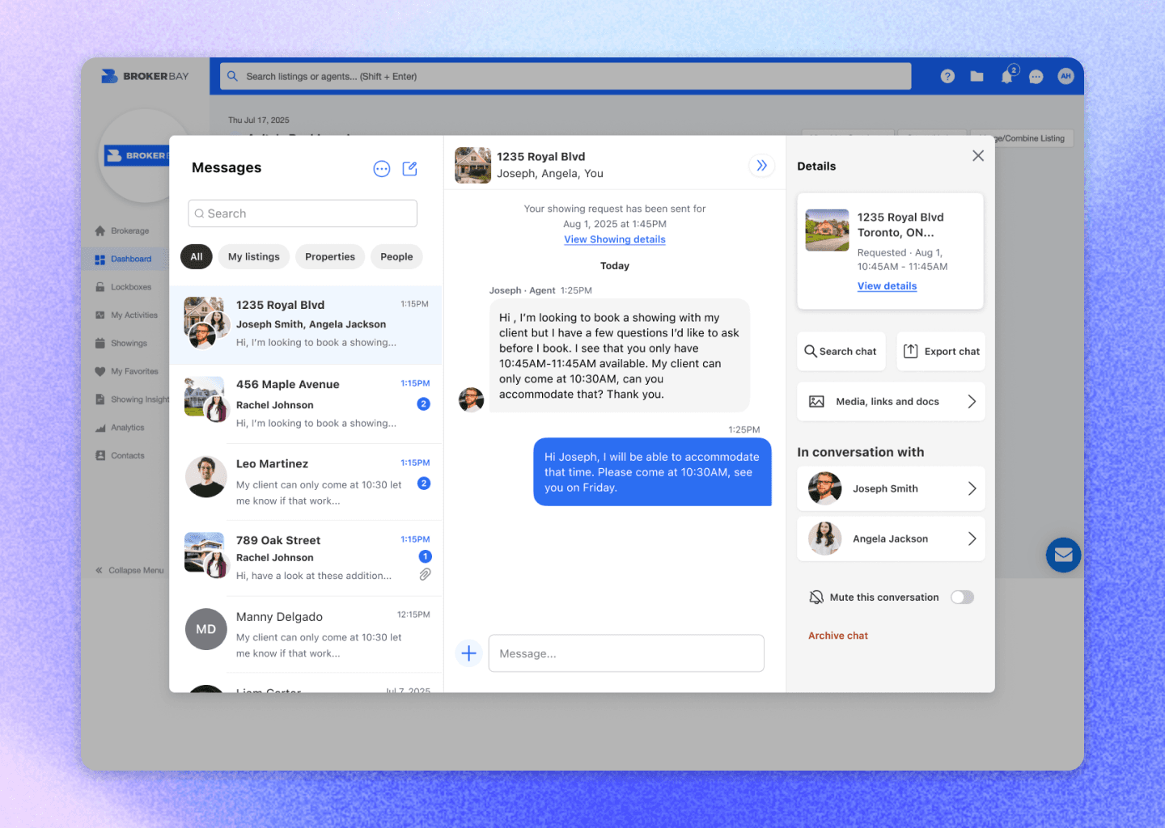This screenshot has height=828, width=1165.
Task: Open View details link in the listing card
Action: click(x=887, y=286)
